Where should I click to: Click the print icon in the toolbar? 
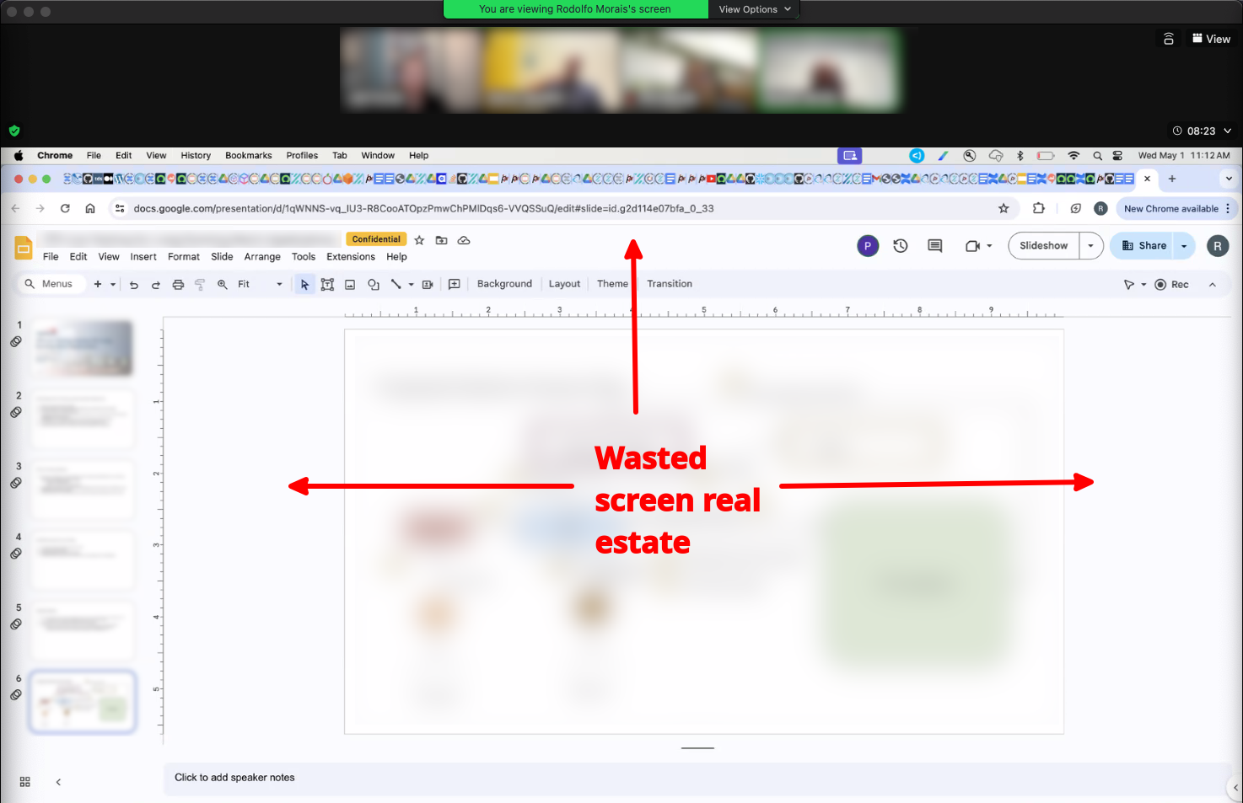(178, 285)
